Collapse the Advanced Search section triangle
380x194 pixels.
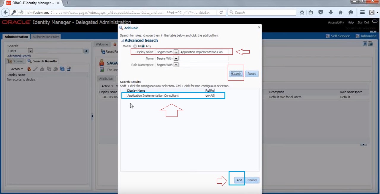tap(122, 41)
